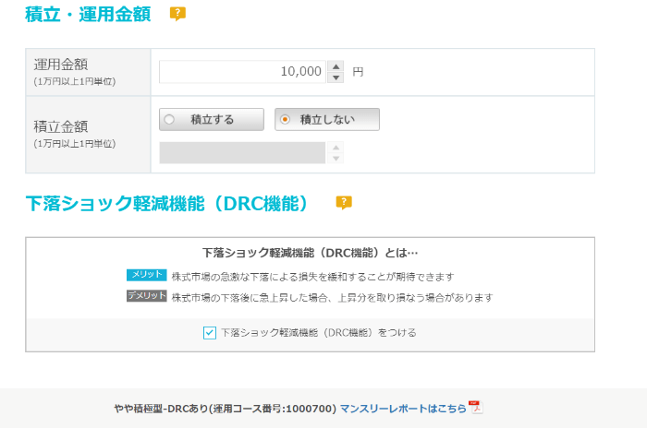
Task: Click the 積立金額 row label
Action: click(x=61, y=126)
